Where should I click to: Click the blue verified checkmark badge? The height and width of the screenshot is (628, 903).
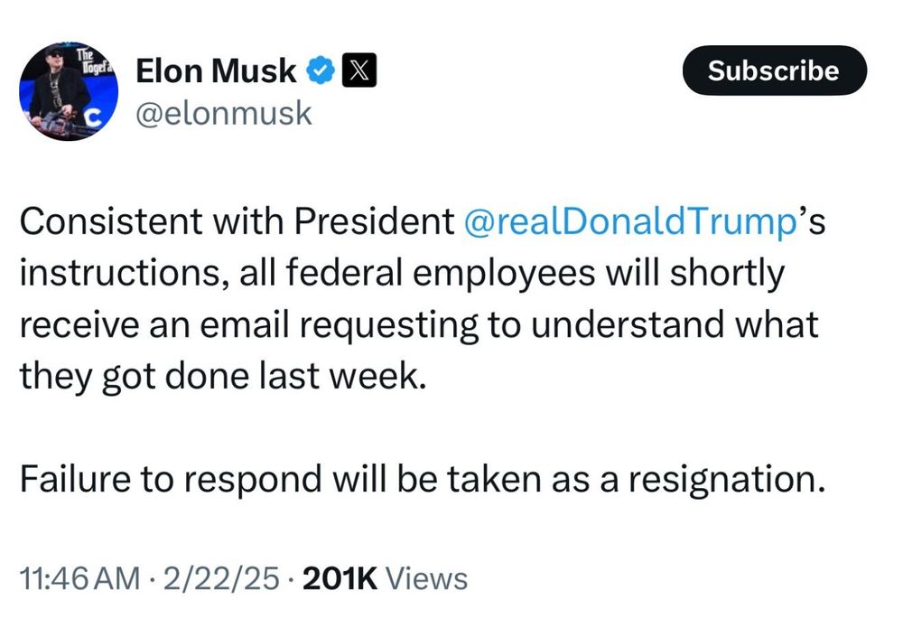tap(322, 70)
